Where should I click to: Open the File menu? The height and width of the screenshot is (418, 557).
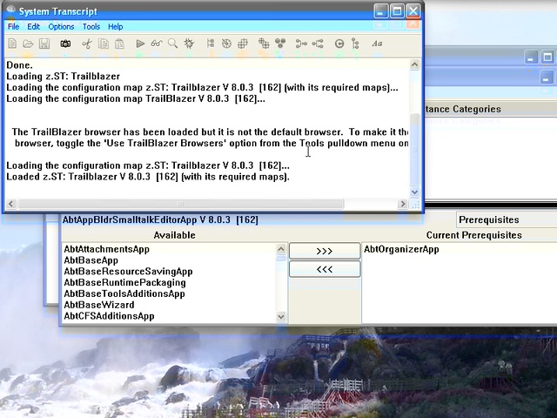[14, 27]
